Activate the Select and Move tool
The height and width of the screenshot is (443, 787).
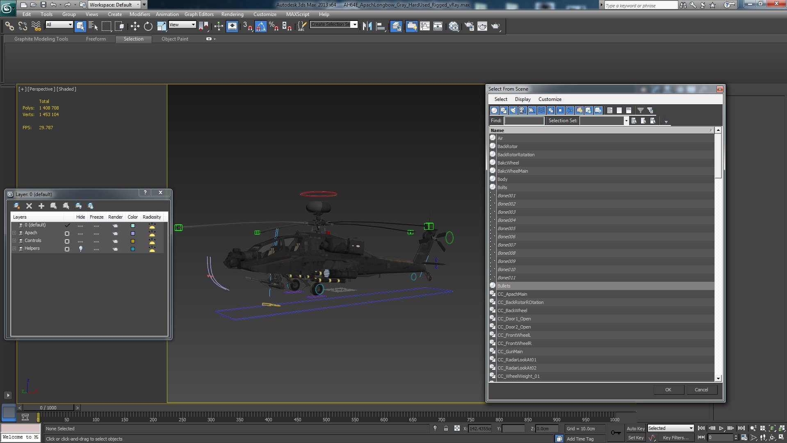[135, 26]
